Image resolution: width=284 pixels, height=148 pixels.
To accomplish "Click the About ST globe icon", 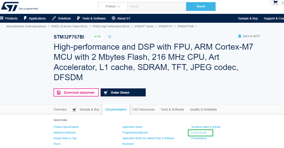I will tap(113, 18).
